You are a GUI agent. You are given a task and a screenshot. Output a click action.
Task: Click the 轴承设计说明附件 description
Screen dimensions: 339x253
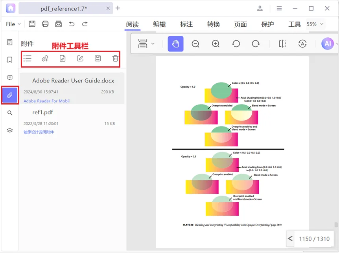(x=39, y=132)
